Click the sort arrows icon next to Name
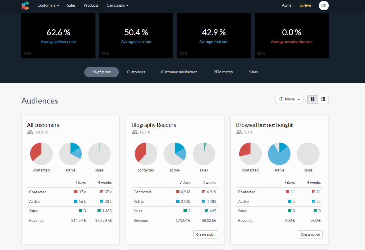 (x=281, y=99)
